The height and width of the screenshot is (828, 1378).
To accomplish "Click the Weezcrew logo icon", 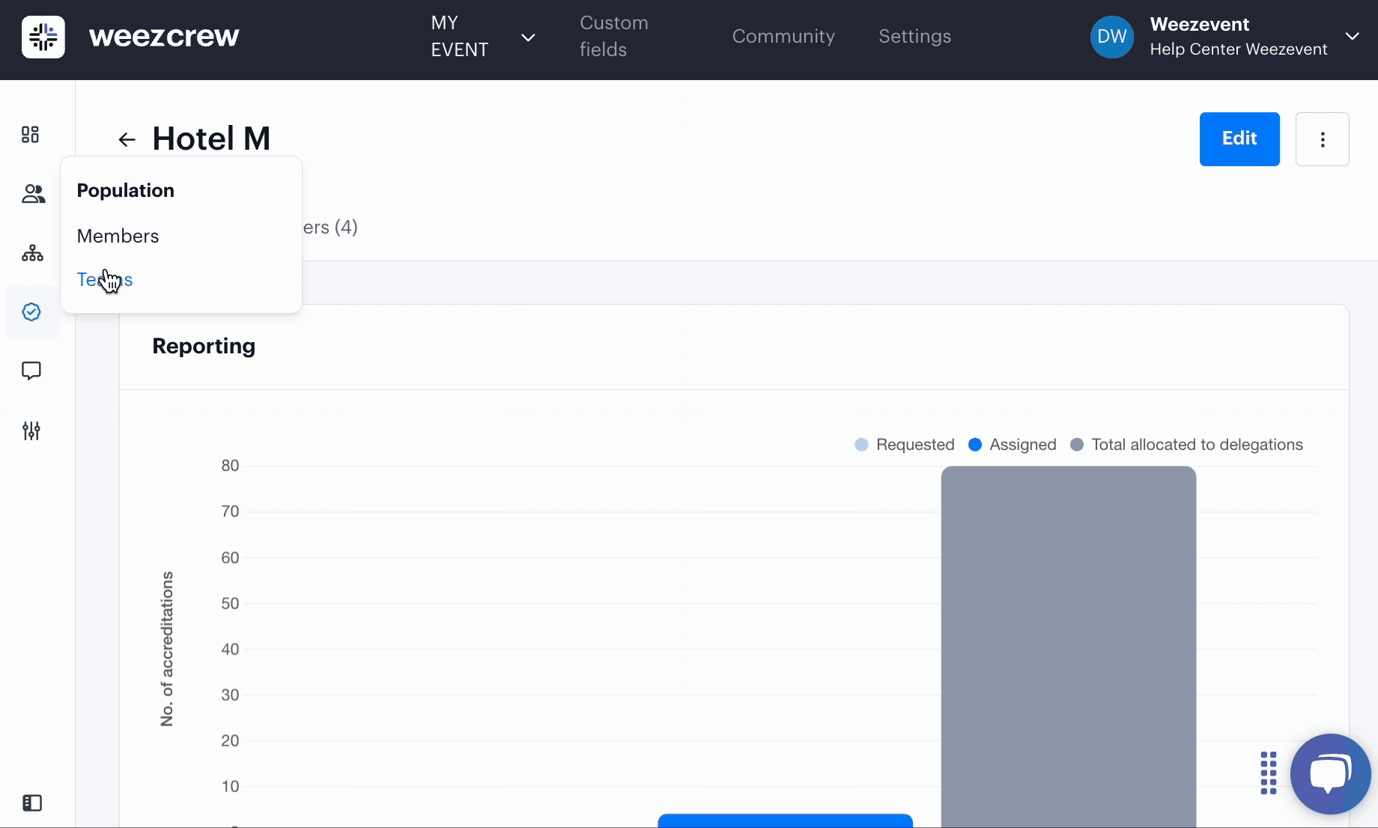I will pos(43,37).
